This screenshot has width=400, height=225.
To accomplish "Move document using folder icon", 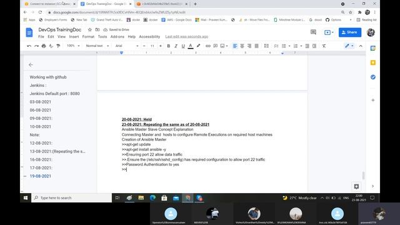I will (97, 30).
